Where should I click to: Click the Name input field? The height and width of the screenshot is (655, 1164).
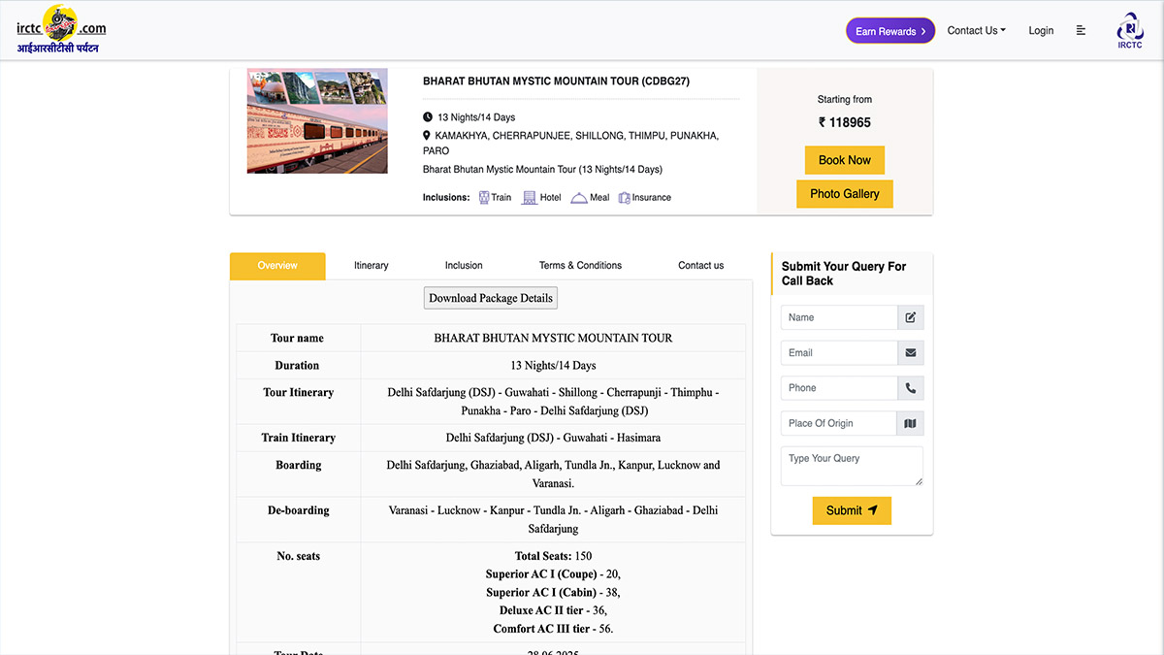[x=840, y=317]
